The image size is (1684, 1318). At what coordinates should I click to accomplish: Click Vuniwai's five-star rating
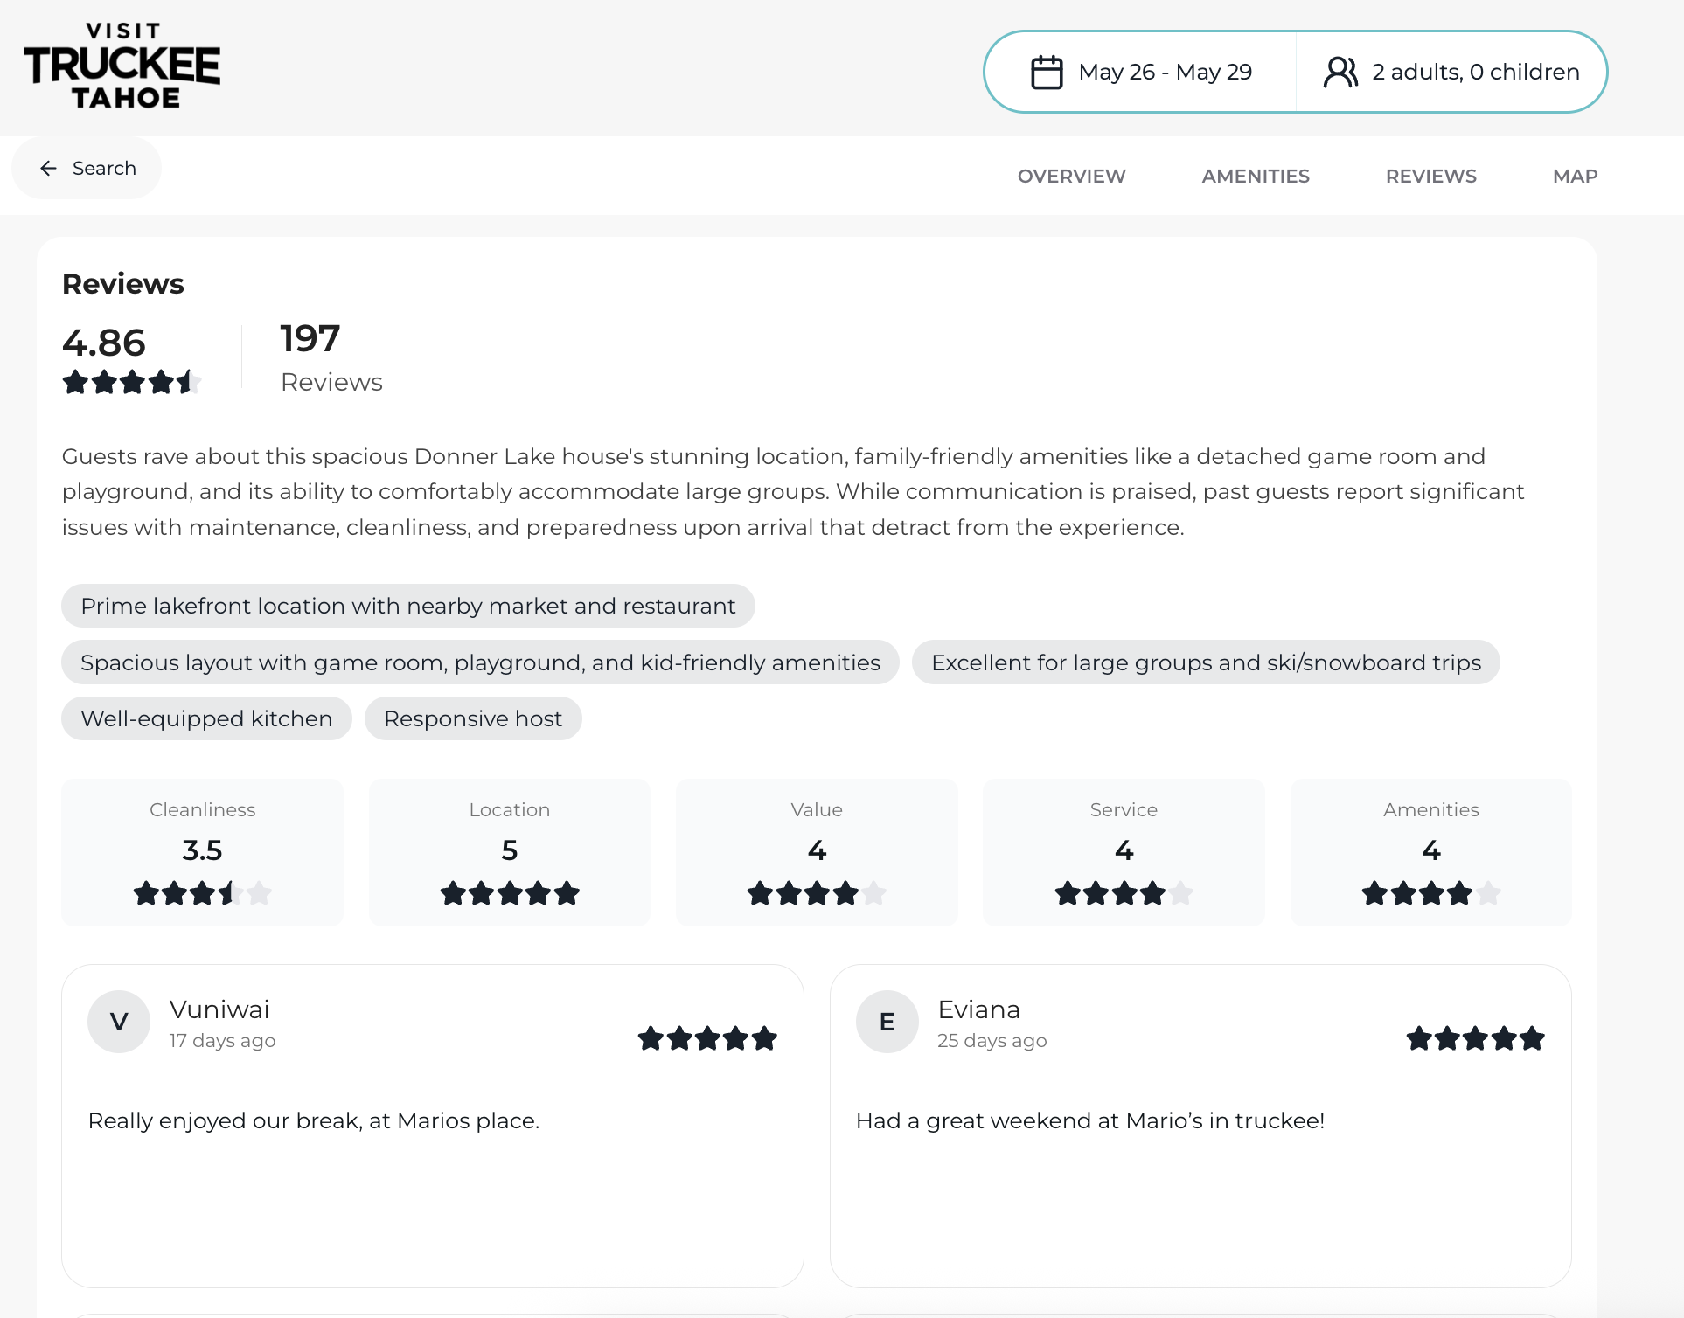pyautogui.click(x=706, y=1038)
